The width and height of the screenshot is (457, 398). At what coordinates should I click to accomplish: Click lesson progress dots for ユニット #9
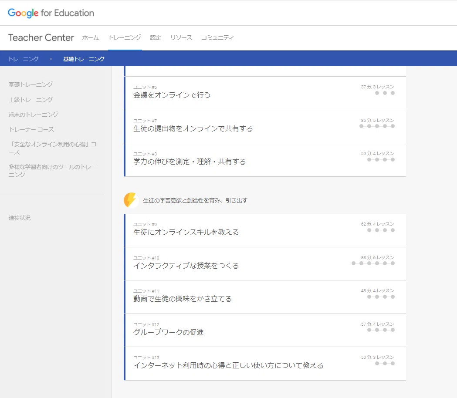tap(381, 230)
